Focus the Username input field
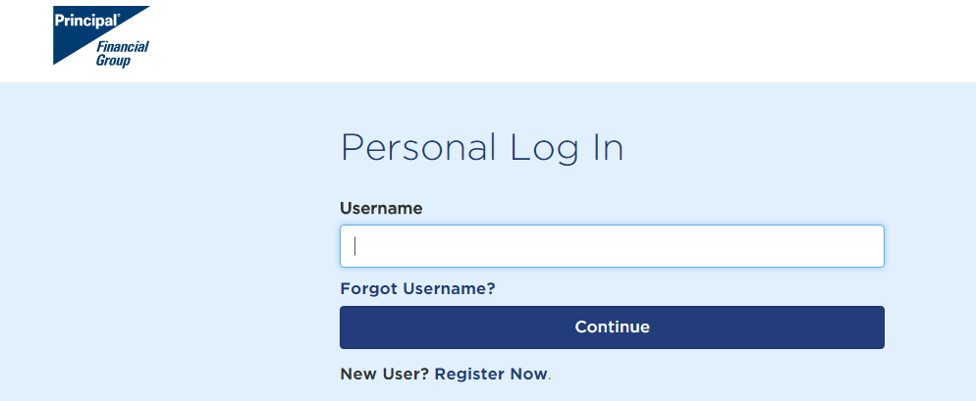 point(612,246)
